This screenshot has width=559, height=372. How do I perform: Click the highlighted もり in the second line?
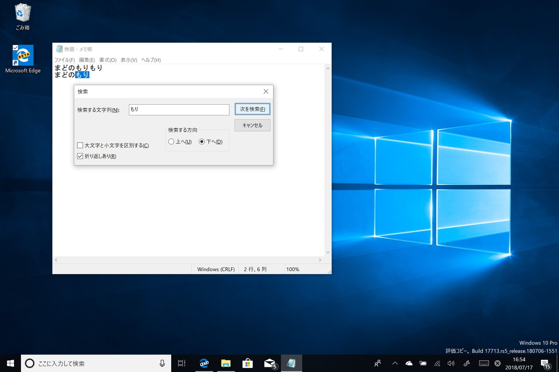82,75
